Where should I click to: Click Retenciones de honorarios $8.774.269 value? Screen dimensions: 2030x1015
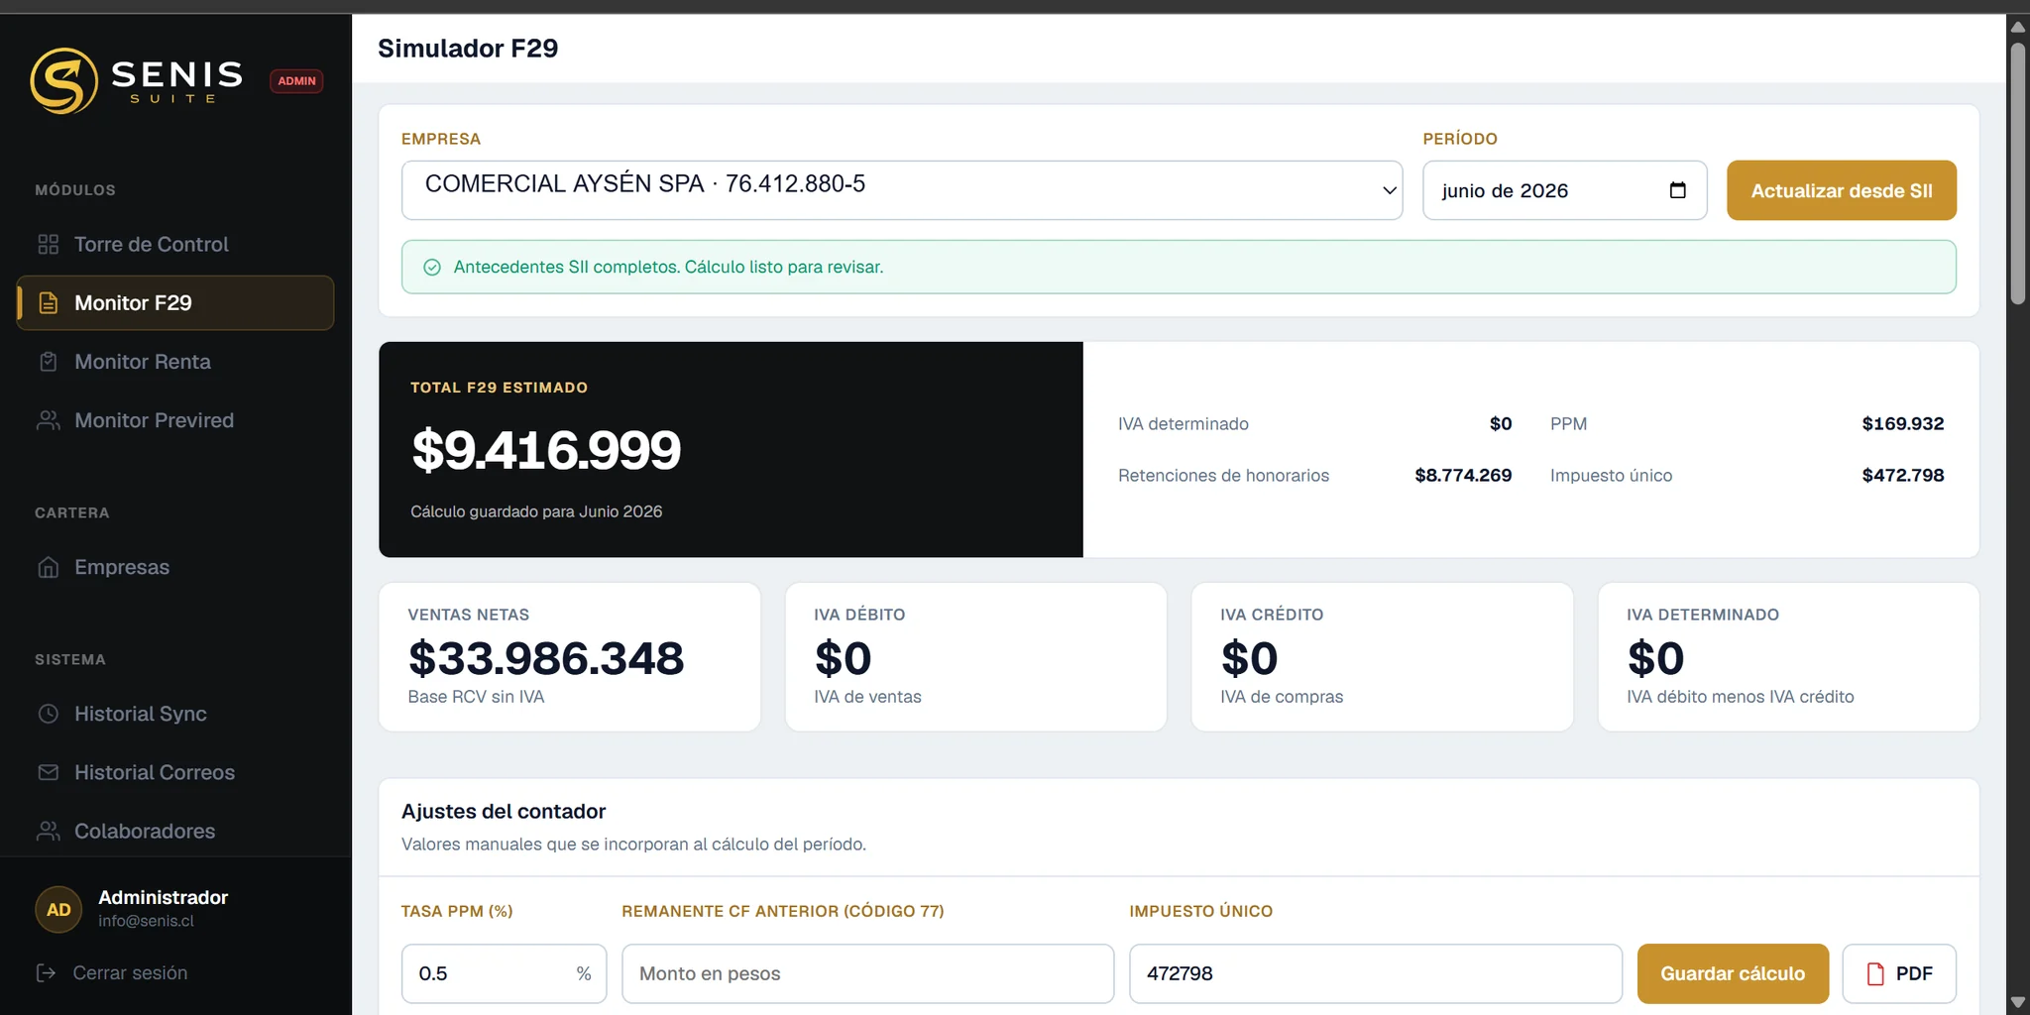pyautogui.click(x=1463, y=475)
